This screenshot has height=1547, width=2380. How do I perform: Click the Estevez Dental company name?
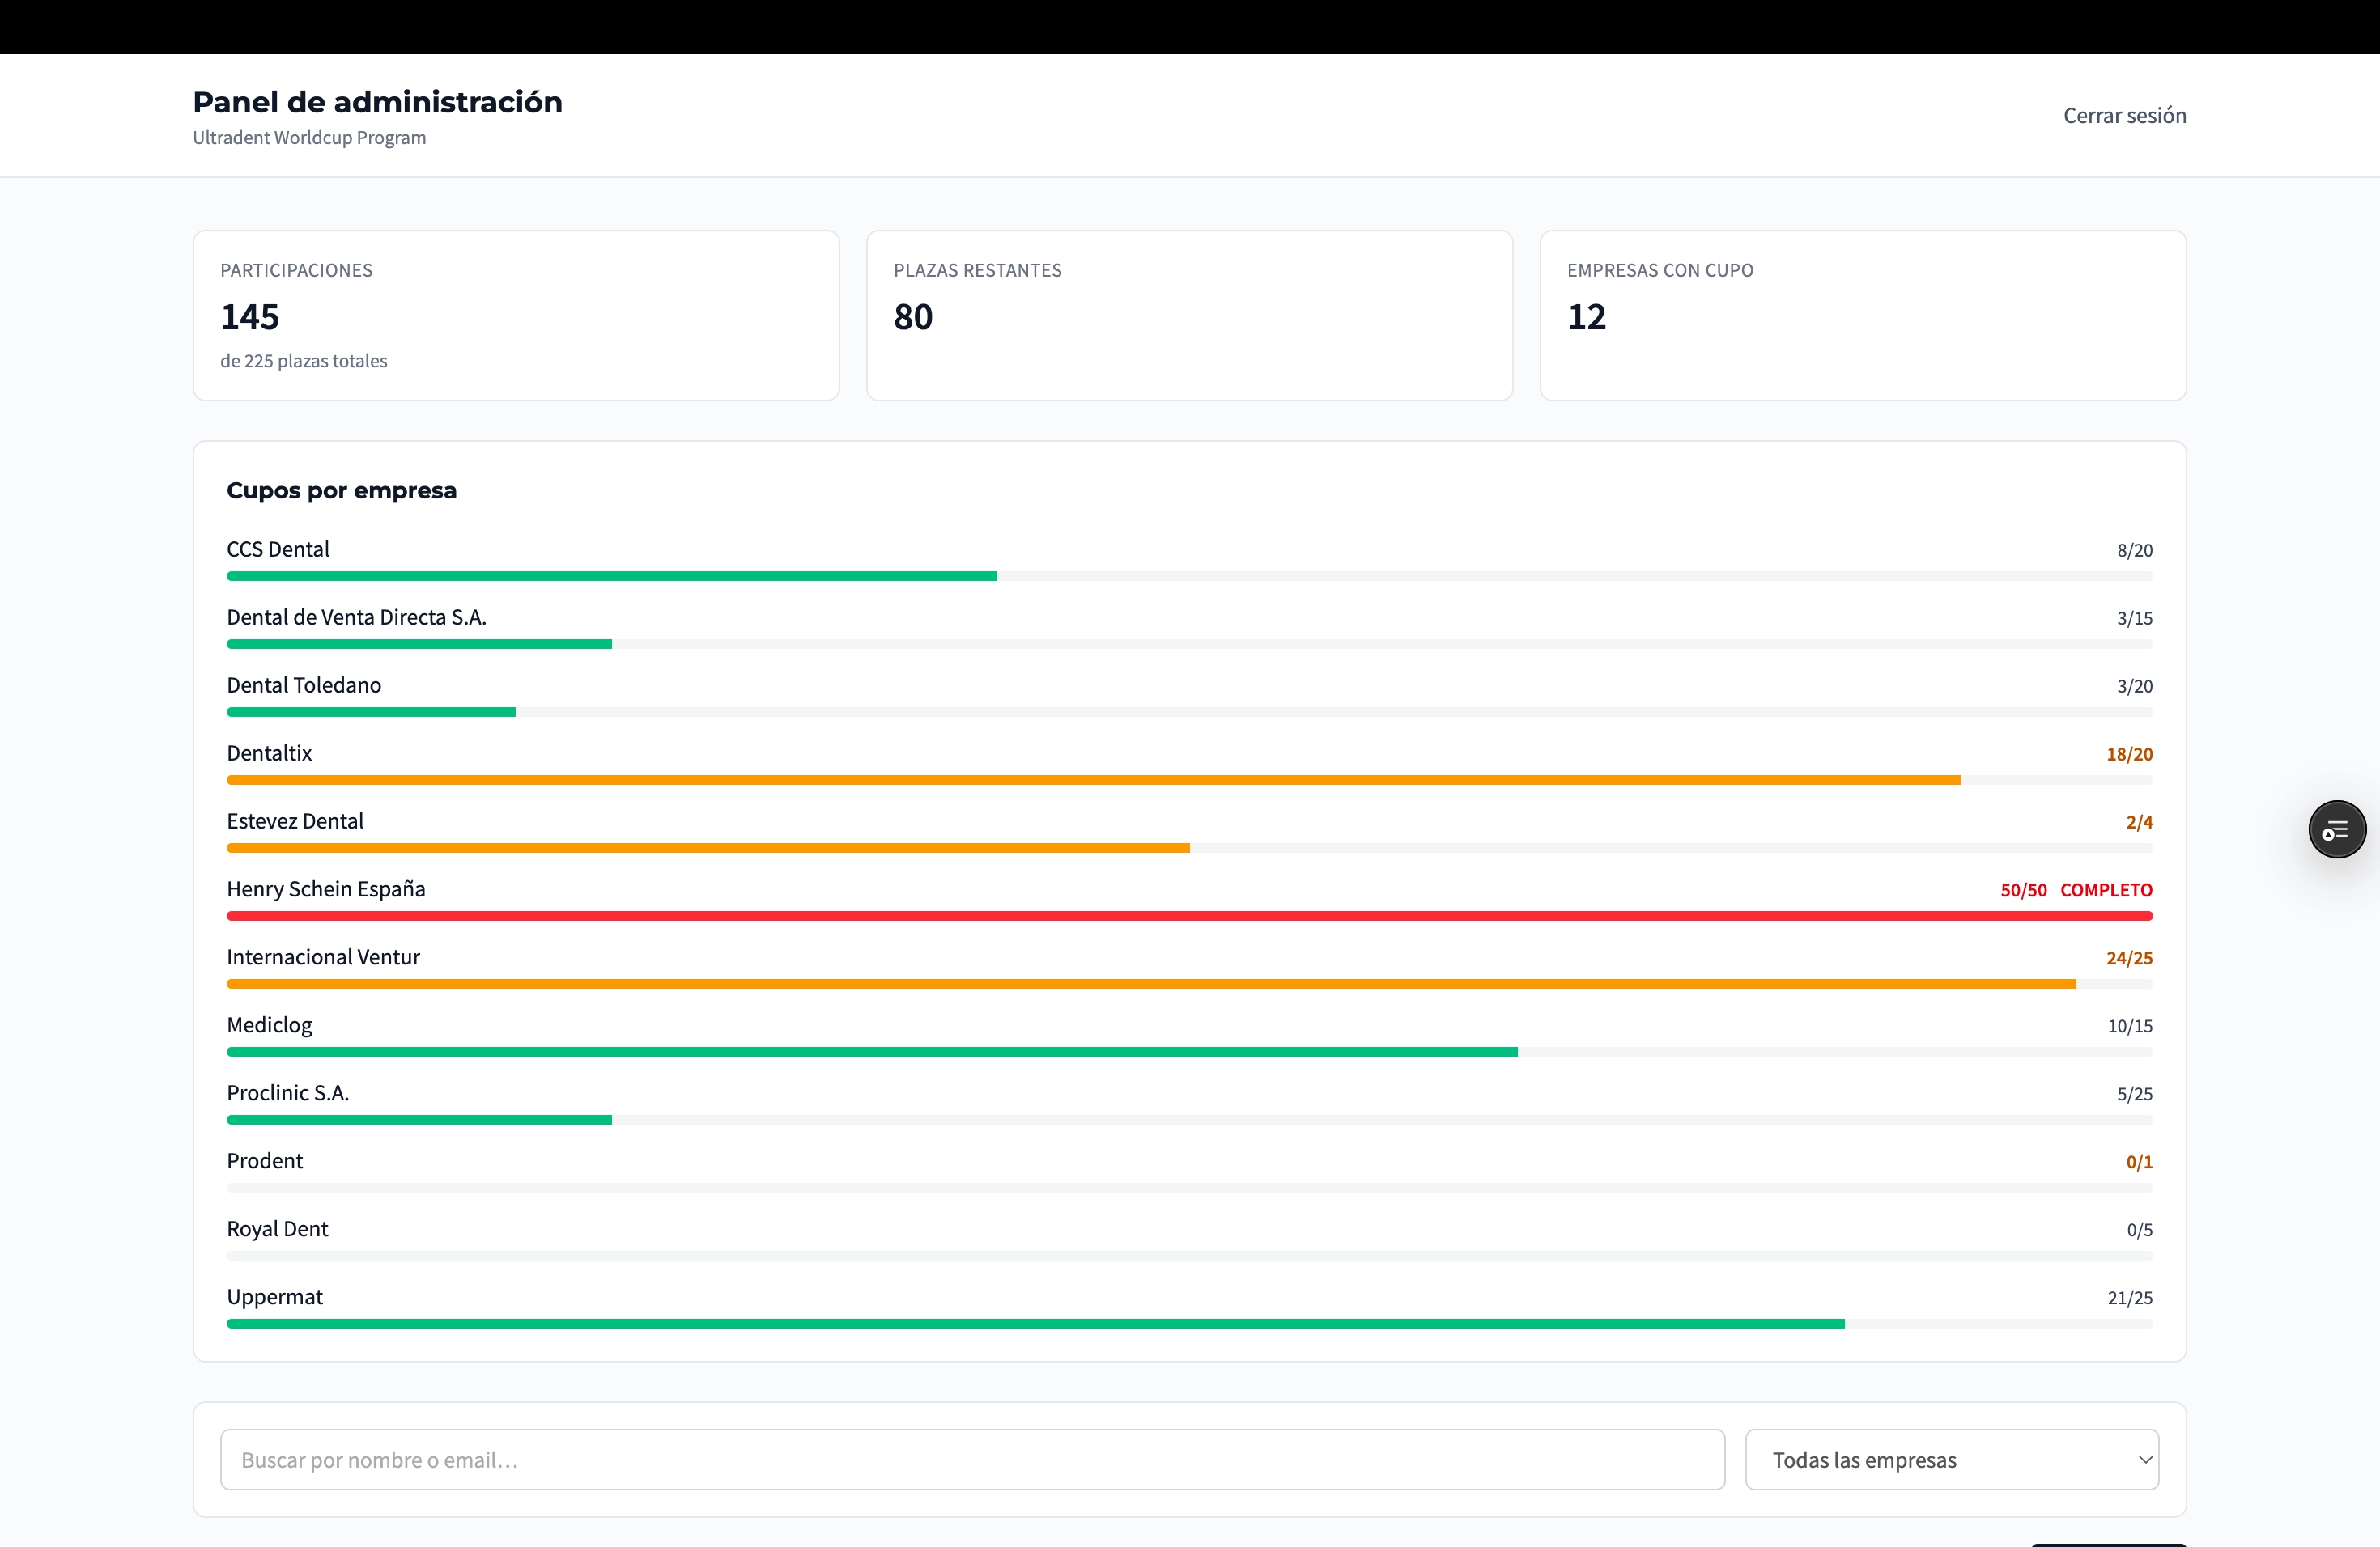point(295,821)
